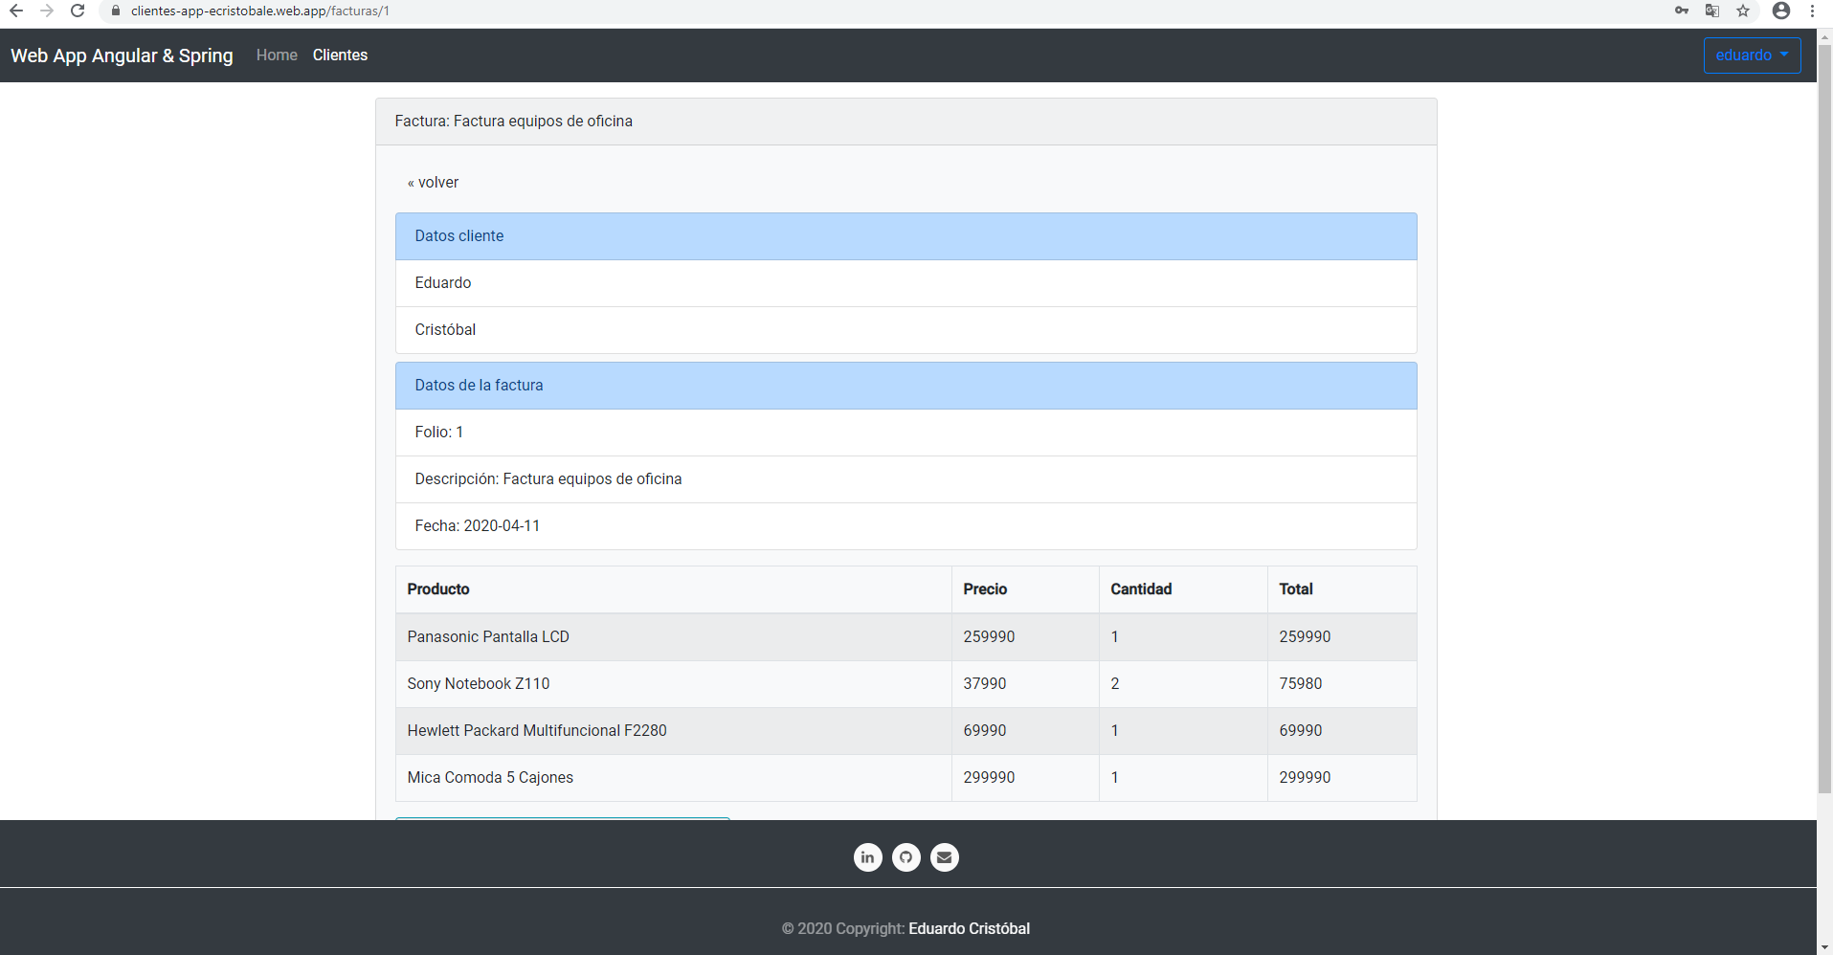This screenshot has width=1833, height=955.
Task: Reload the page with refresh icon
Action: coord(78,11)
